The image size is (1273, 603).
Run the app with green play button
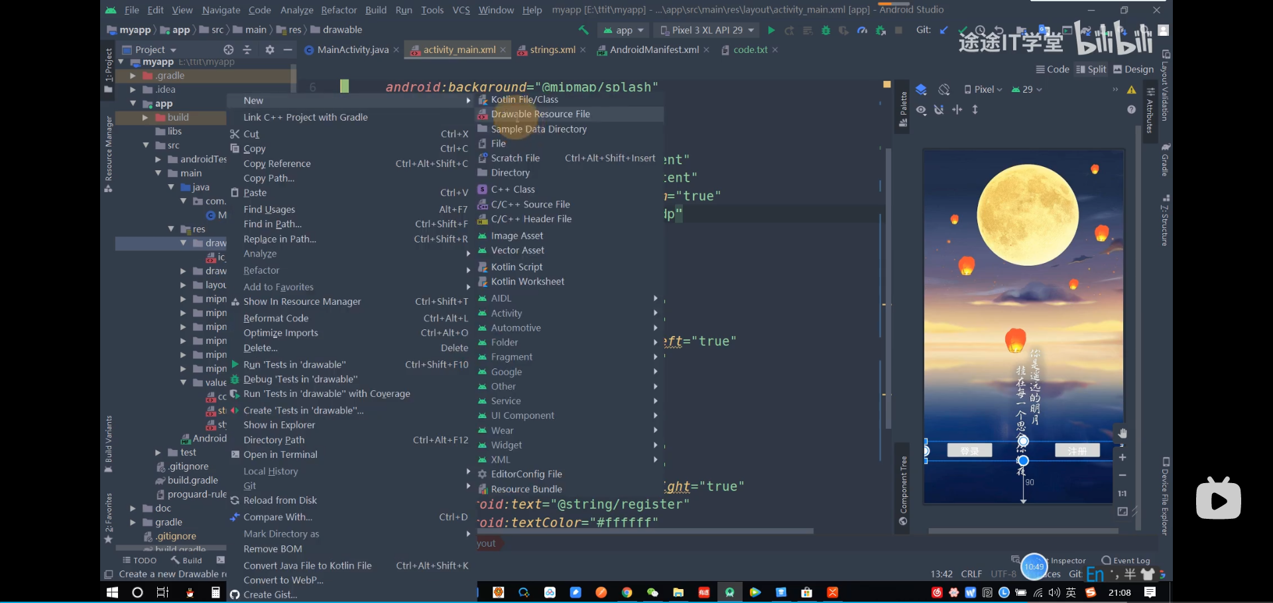[771, 30]
